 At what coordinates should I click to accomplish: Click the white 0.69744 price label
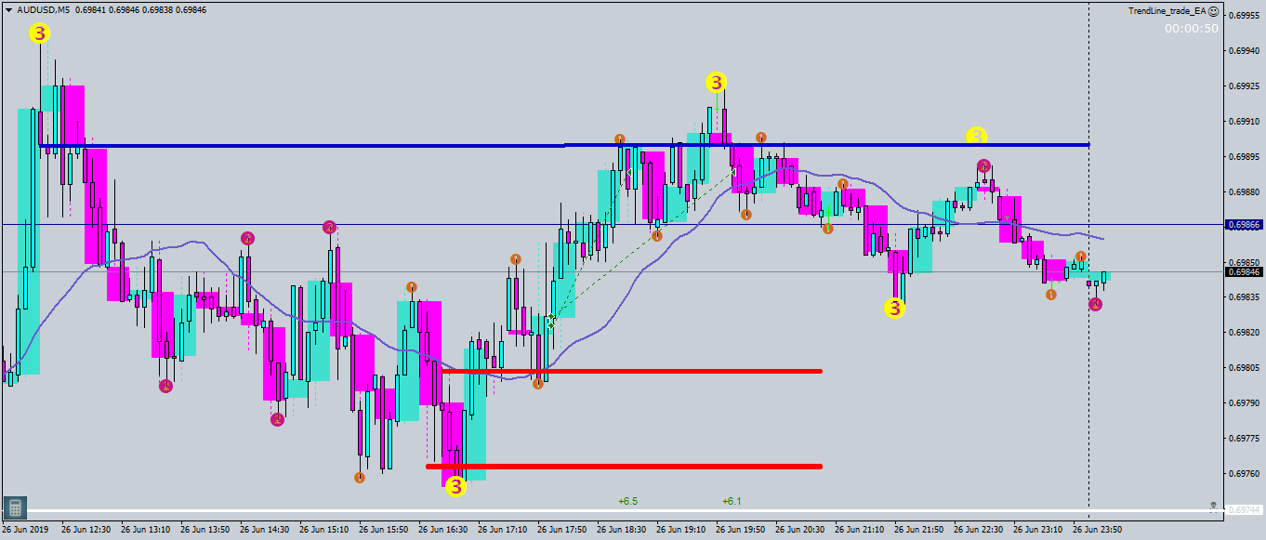click(1244, 509)
